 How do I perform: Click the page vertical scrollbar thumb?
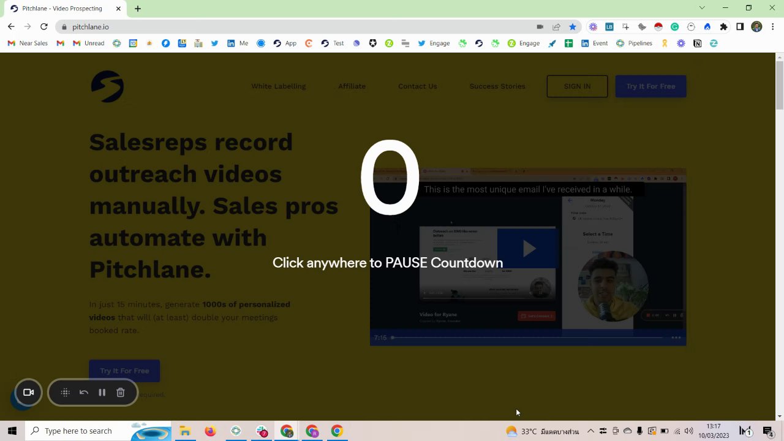coord(779,85)
